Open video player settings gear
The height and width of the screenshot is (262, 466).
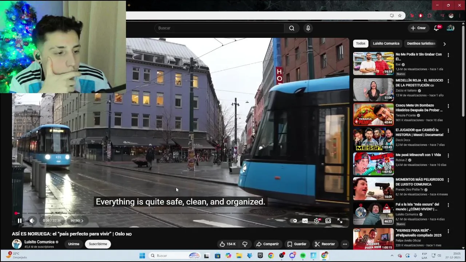[317, 221]
